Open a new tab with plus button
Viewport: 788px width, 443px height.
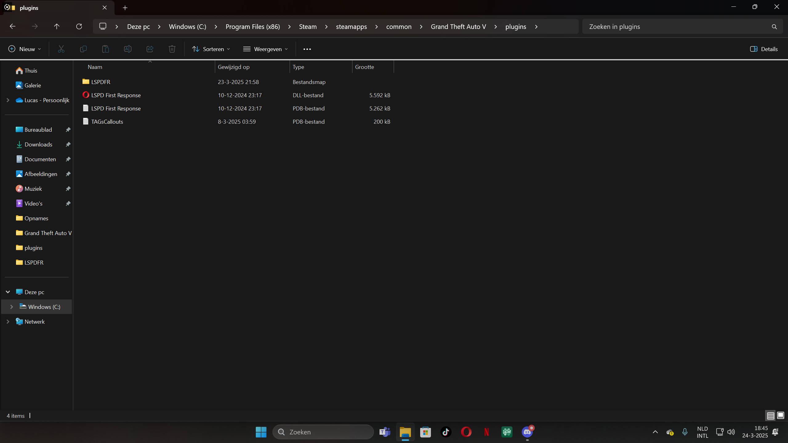coord(125,8)
